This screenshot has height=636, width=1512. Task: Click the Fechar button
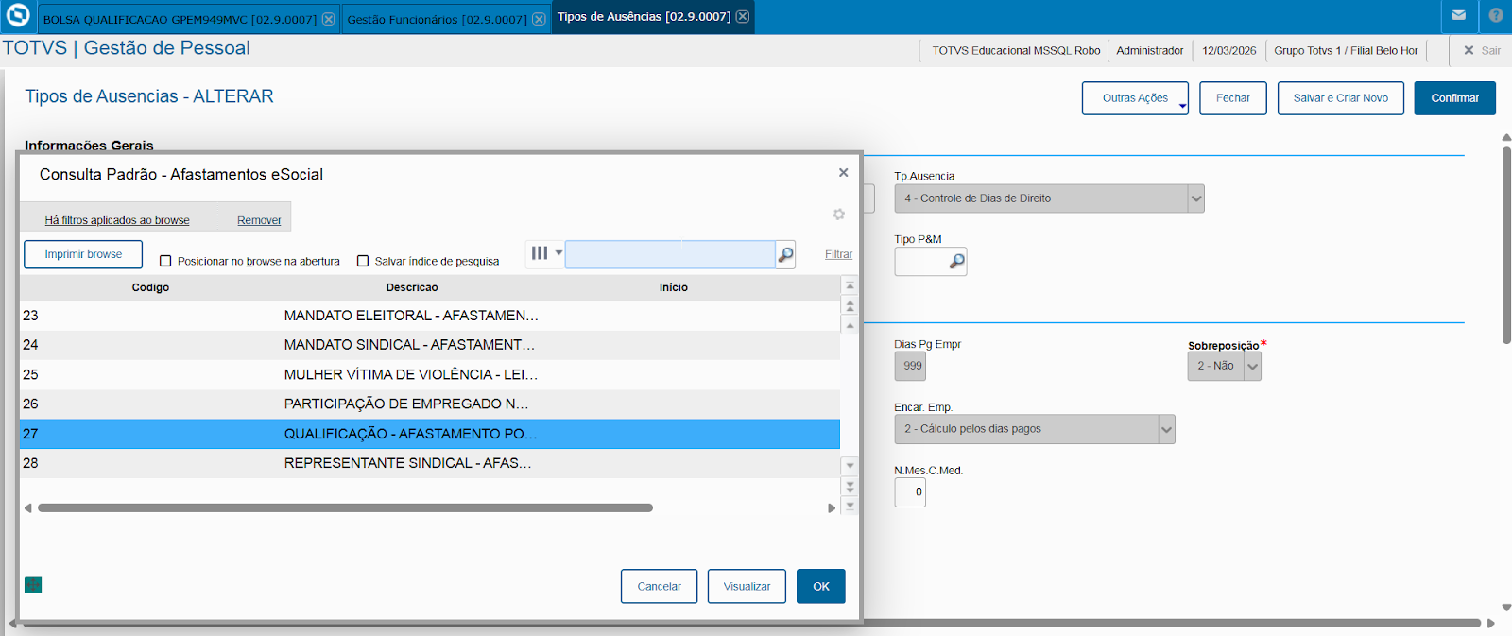point(1233,98)
